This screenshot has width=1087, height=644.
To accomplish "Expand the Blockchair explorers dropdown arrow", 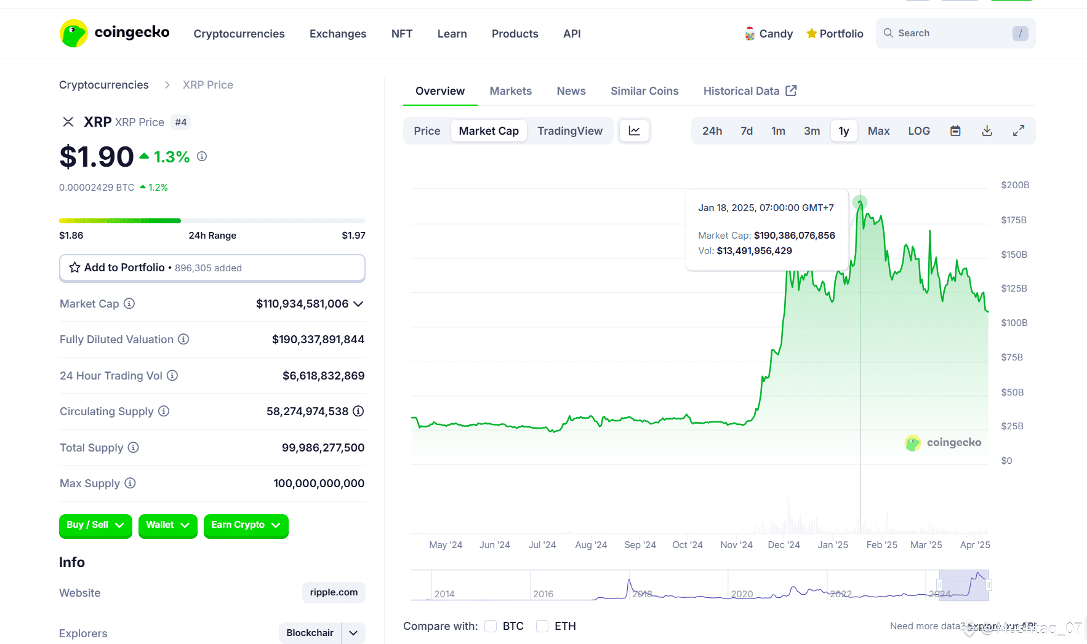I will 353,633.
